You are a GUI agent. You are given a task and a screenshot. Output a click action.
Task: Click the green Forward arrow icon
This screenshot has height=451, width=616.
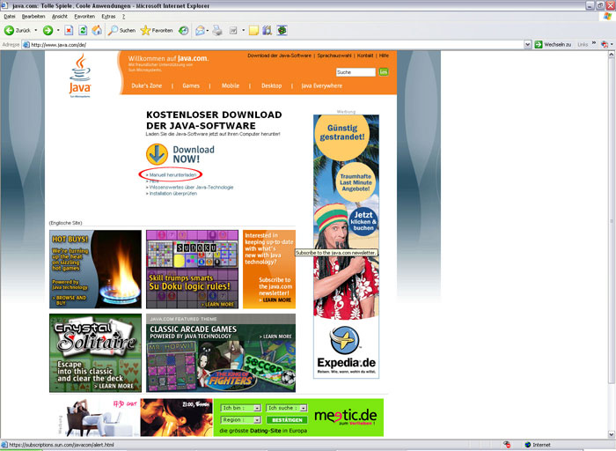[x=48, y=30]
